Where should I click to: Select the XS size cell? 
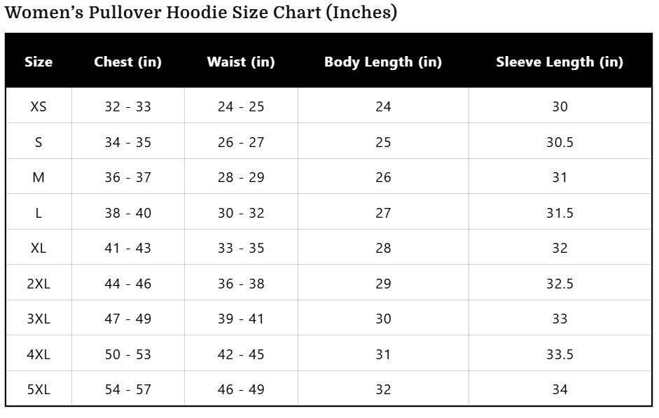tap(39, 106)
